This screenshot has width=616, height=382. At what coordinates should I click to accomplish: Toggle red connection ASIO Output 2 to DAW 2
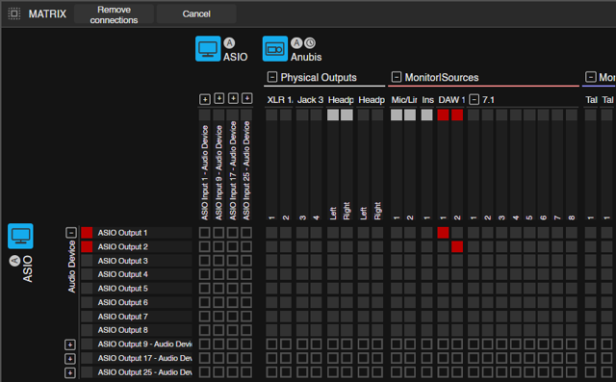click(457, 246)
